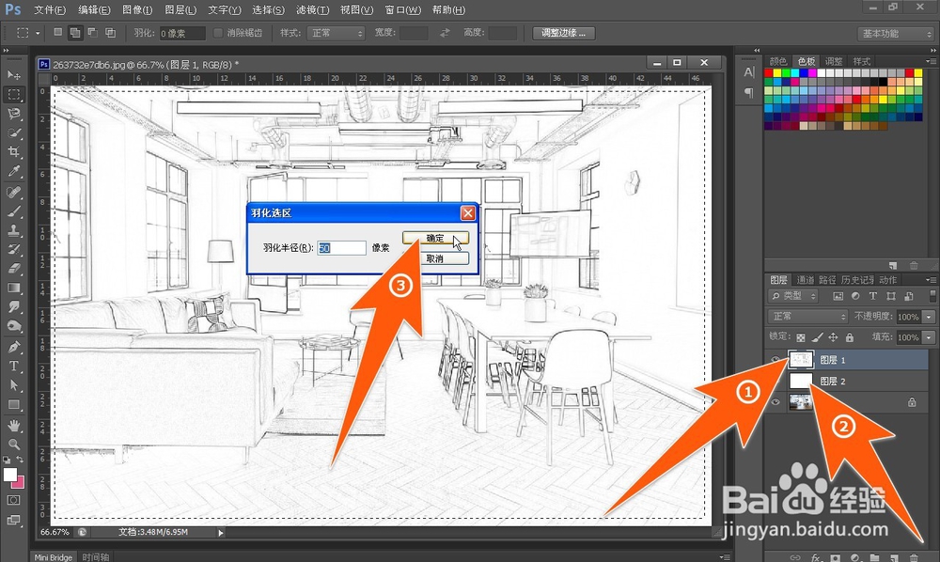This screenshot has height=562, width=940.
Task: Select the Eyedropper tool
Action: click(14, 171)
